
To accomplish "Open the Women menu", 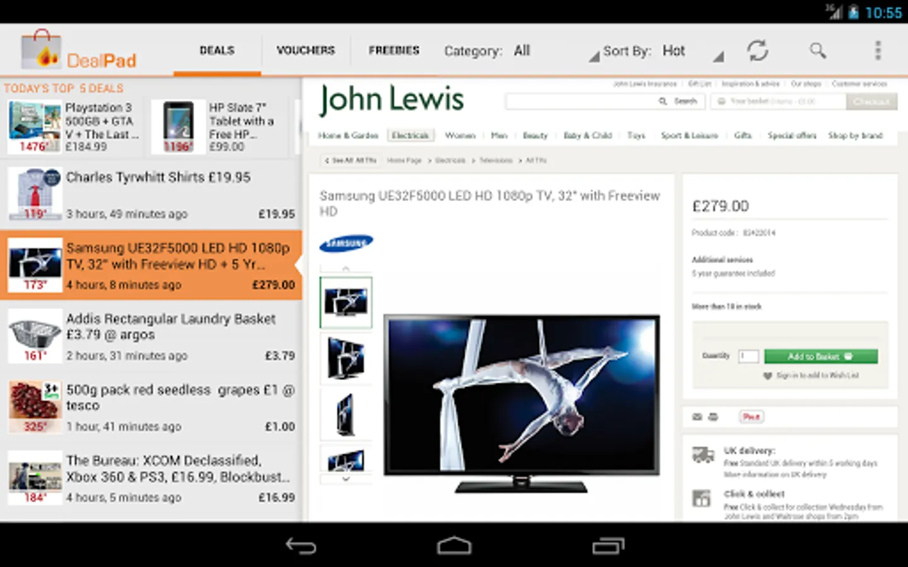I will [x=460, y=135].
